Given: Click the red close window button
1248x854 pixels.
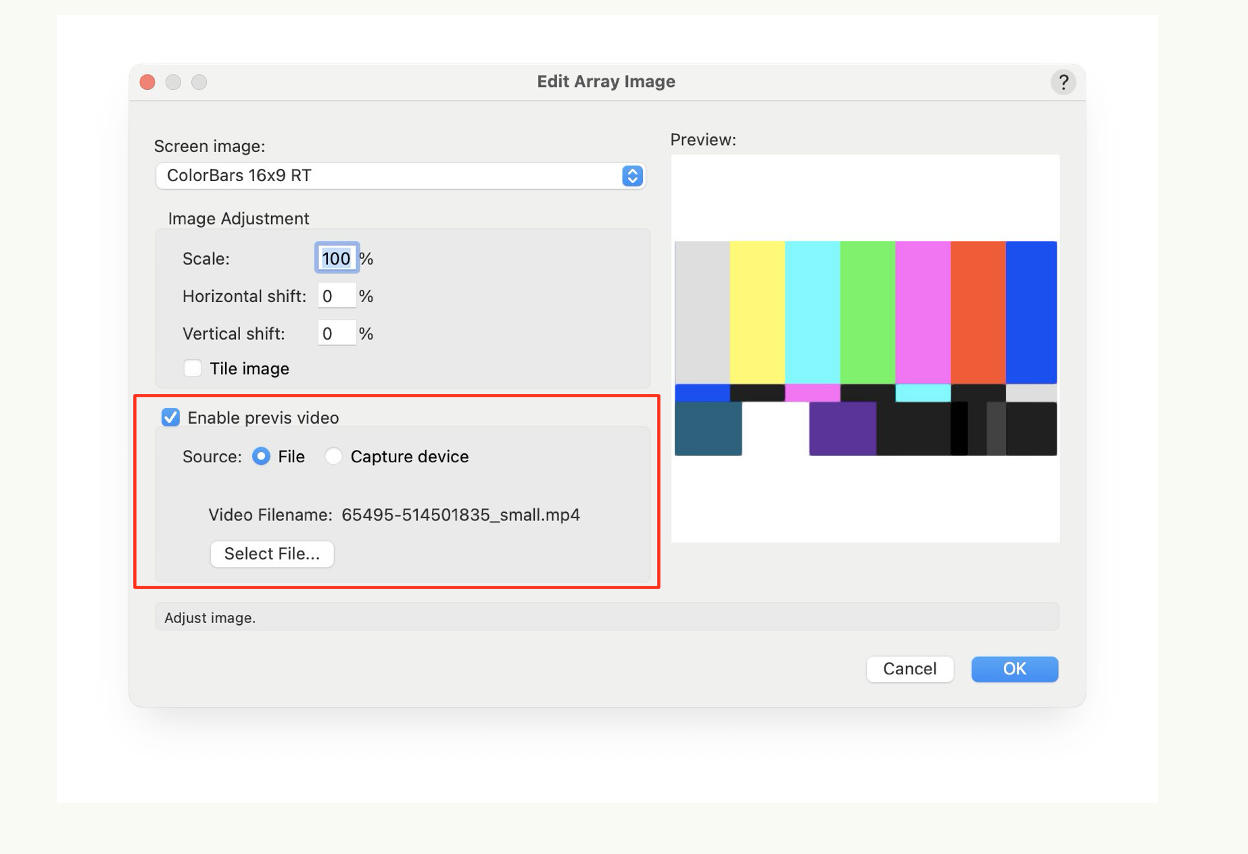Looking at the screenshot, I should (x=147, y=82).
